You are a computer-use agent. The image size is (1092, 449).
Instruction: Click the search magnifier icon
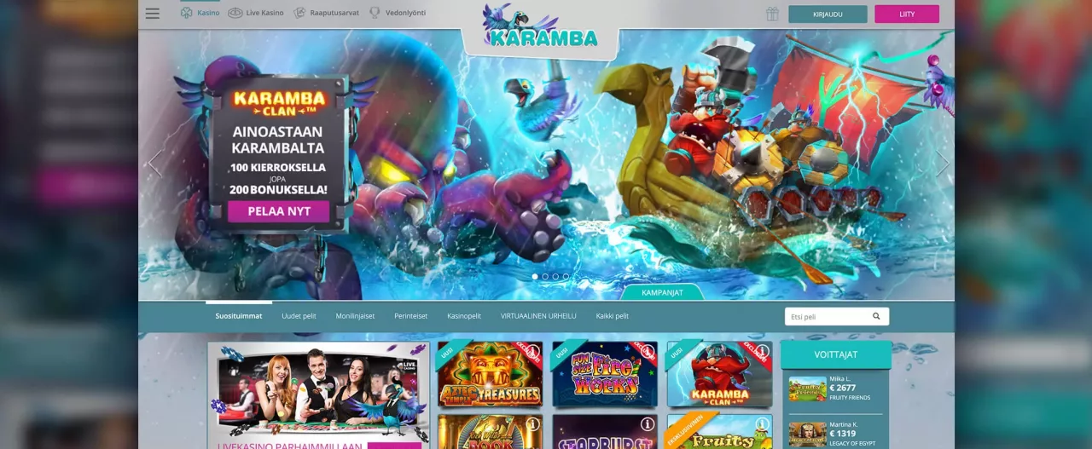876,316
